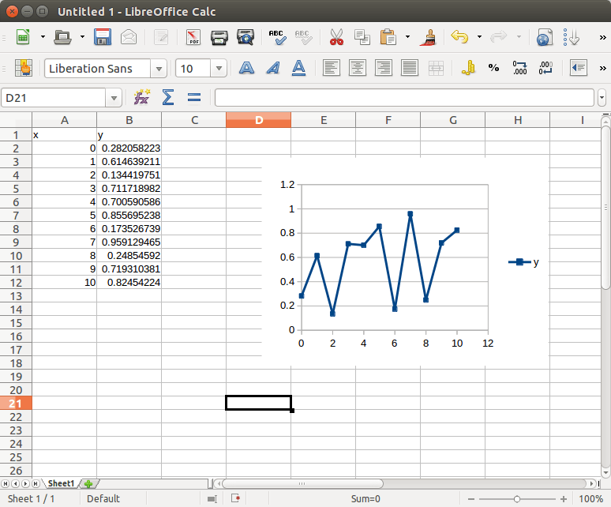Viewport: 611px width, 507px height.
Task: Export directly as PDF
Action: 193,37
